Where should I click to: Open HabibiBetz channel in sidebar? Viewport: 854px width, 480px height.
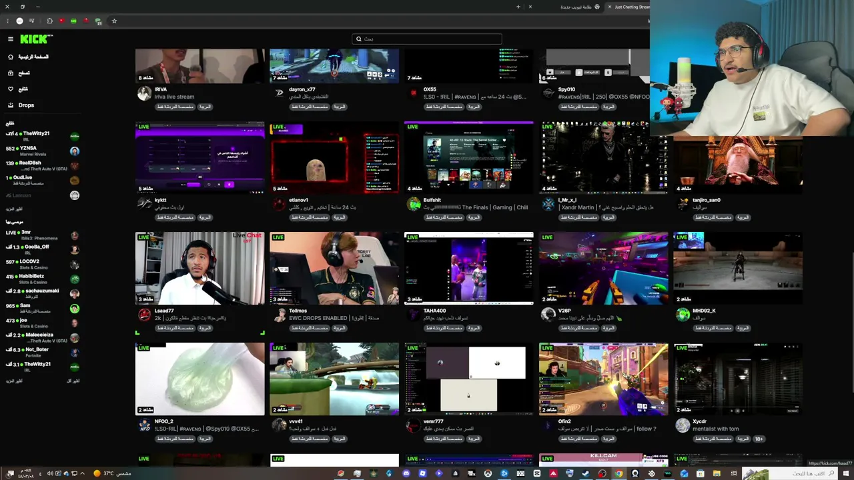pos(42,279)
